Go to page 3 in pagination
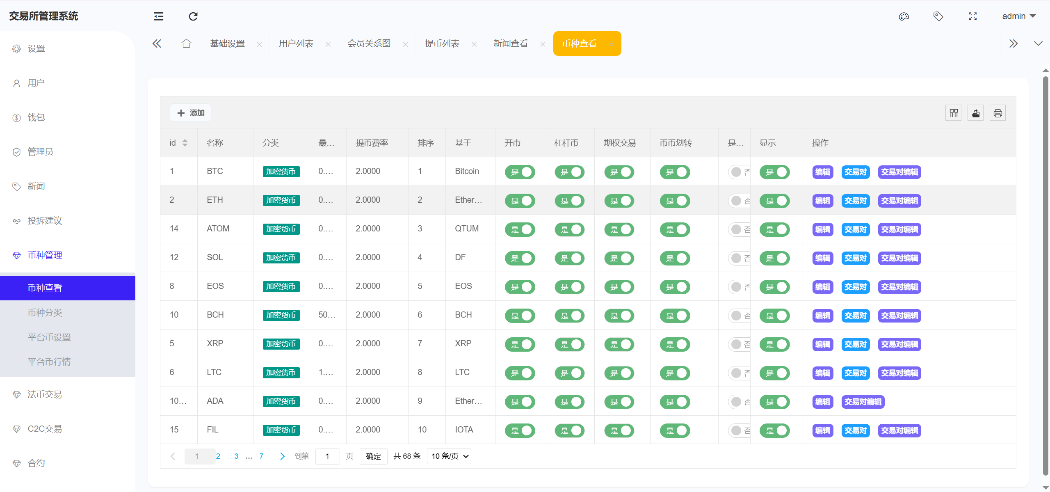1050x492 pixels. 236,456
